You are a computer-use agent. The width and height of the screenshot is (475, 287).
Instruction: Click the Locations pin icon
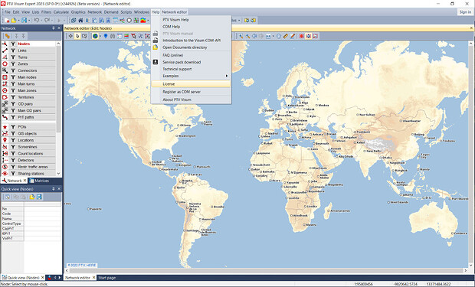coord(5,140)
